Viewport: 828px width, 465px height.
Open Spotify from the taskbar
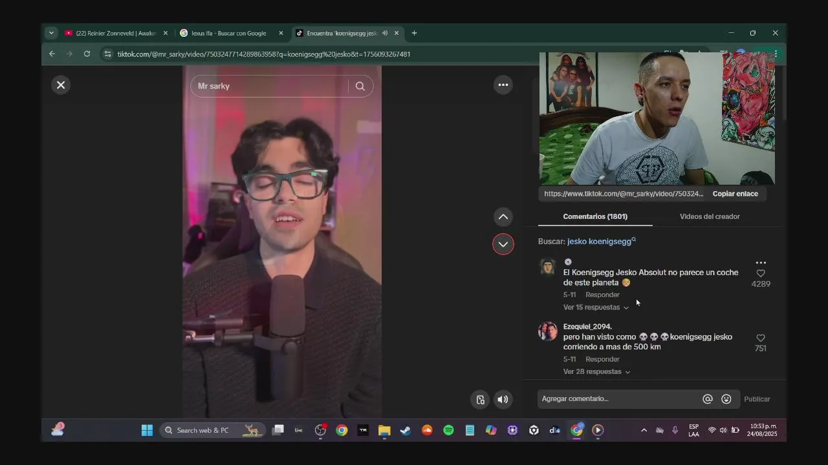(x=448, y=430)
